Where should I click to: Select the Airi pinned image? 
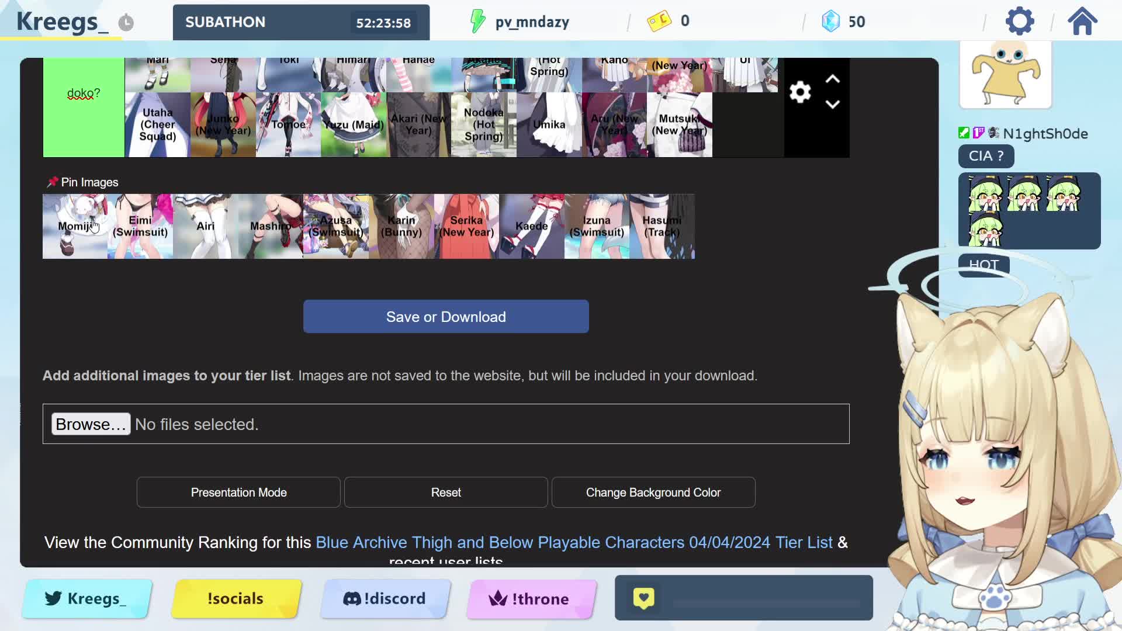[x=206, y=227]
